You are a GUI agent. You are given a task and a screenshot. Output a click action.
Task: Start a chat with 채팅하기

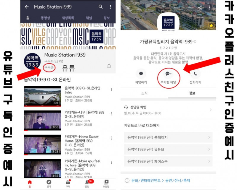point(141,77)
